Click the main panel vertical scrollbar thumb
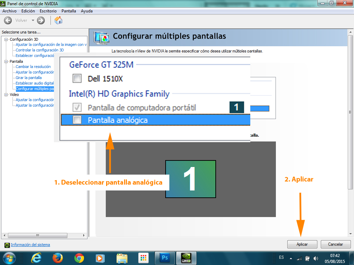 pyautogui.click(x=350, y=112)
